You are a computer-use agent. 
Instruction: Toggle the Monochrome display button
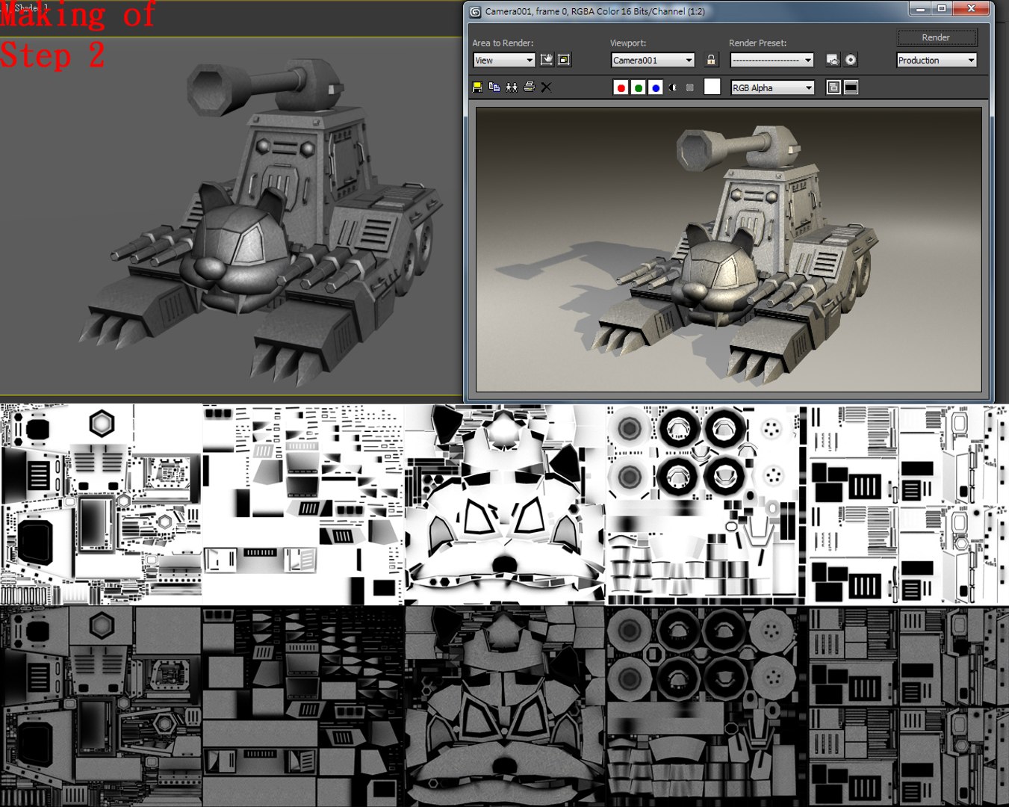click(x=690, y=87)
